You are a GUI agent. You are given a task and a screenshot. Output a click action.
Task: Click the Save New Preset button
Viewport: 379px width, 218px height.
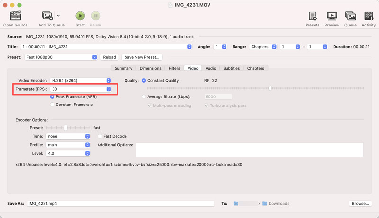[142, 57]
